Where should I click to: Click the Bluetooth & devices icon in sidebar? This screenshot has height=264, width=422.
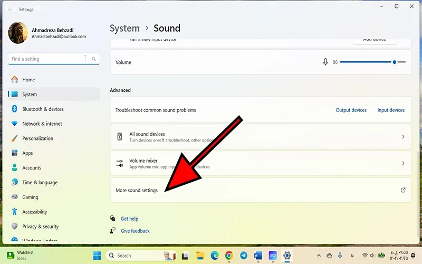pyautogui.click(x=15, y=109)
